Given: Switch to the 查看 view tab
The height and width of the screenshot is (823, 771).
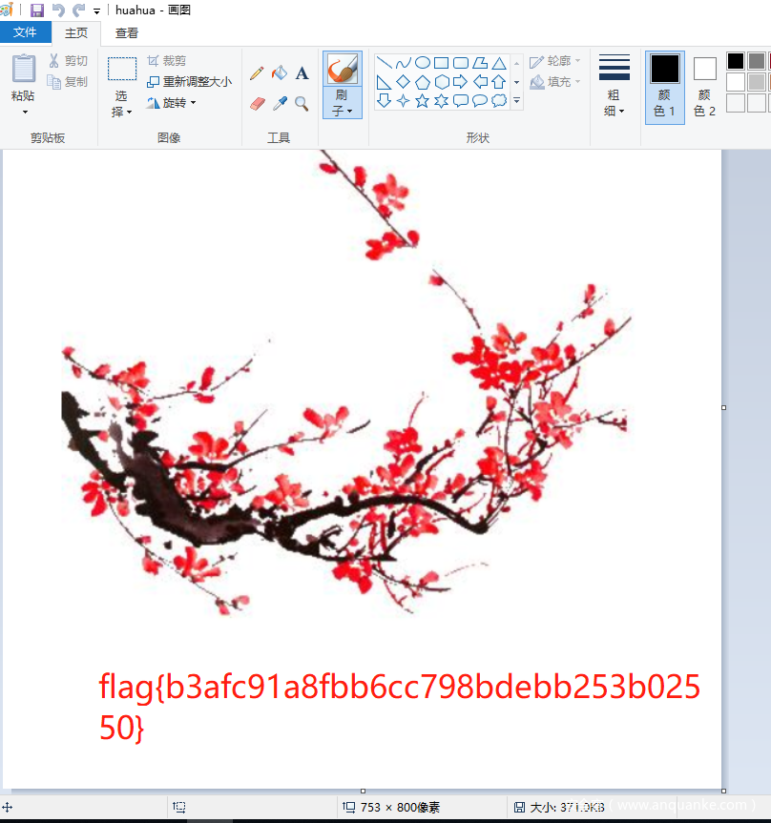Looking at the screenshot, I should coord(127,32).
